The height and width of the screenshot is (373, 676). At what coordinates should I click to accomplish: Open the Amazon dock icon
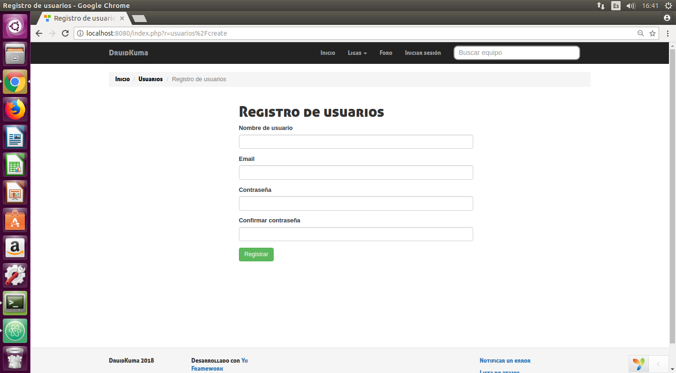[15, 248]
